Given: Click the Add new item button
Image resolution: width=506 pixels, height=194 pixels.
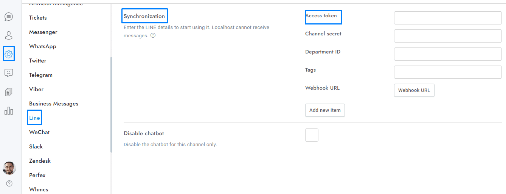Looking at the screenshot, I should (325, 110).
